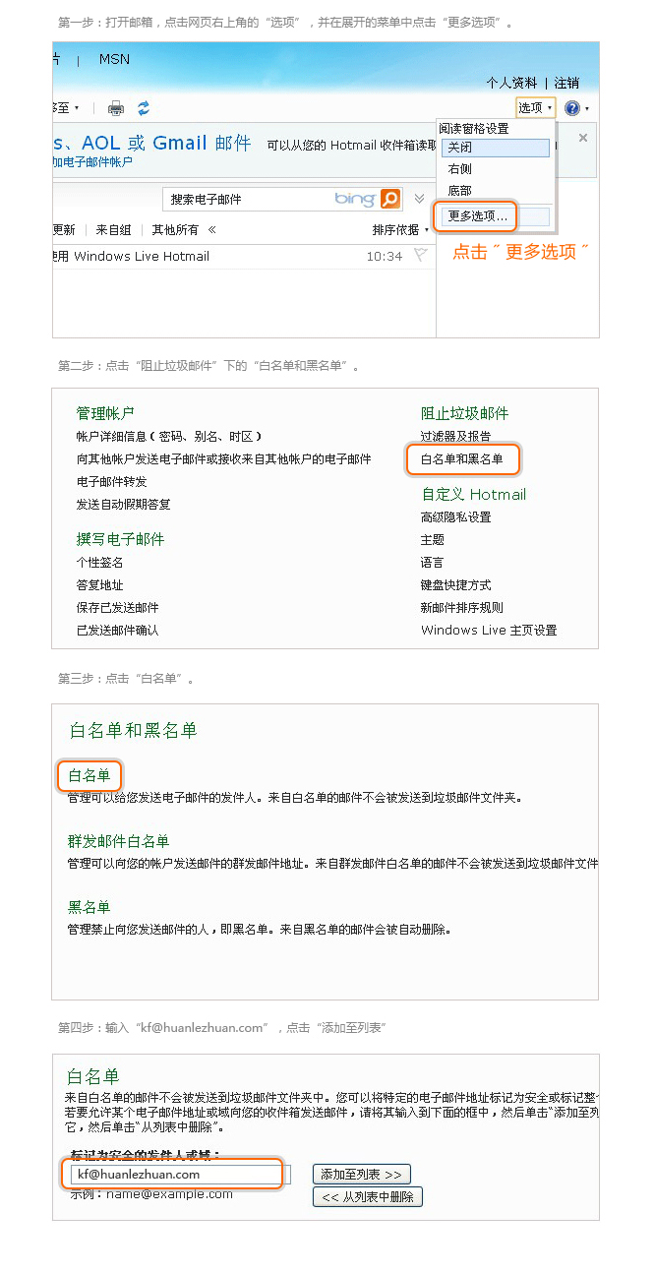655x1273 pixels.
Task: Open Windows Live 主页设置 link
Action: tap(489, 630)
